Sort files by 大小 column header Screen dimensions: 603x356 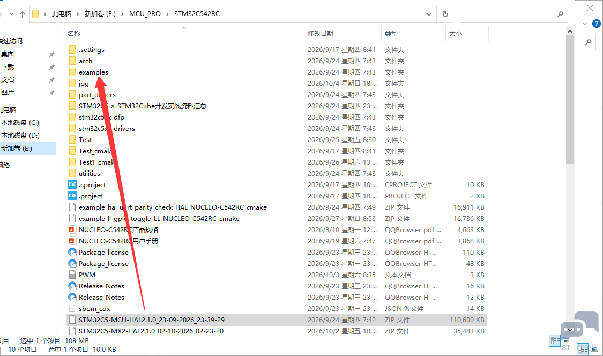click(x=455, y=33)
